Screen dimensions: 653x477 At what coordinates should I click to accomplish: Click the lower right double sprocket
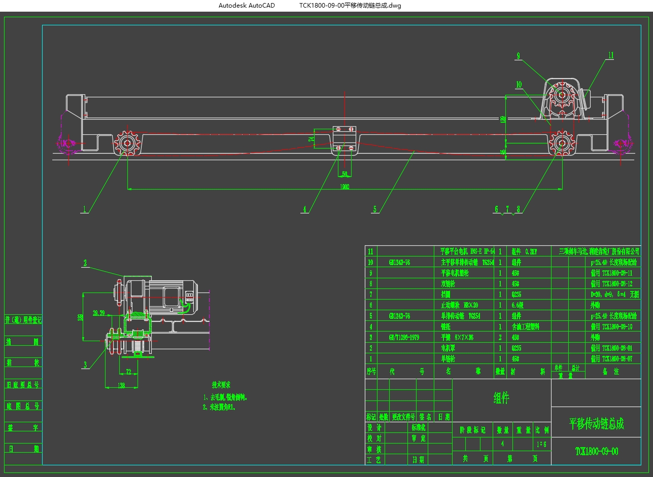point(561,142)
